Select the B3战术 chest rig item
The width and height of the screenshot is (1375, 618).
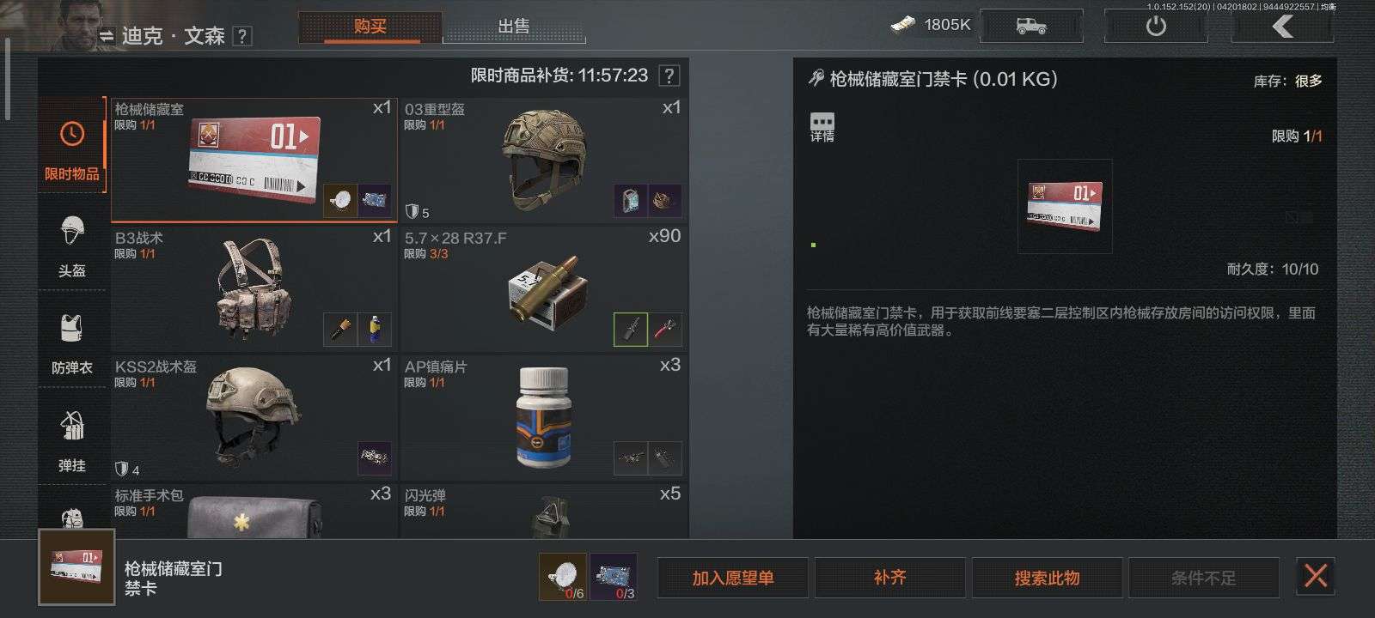pos(254,289)
